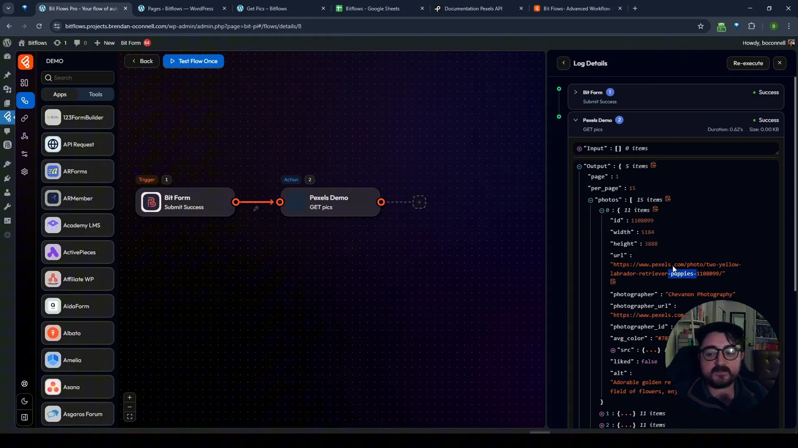The image size is (798, 448).
Task: Expand the Input section in Log Details
Action: click(579, 148)
